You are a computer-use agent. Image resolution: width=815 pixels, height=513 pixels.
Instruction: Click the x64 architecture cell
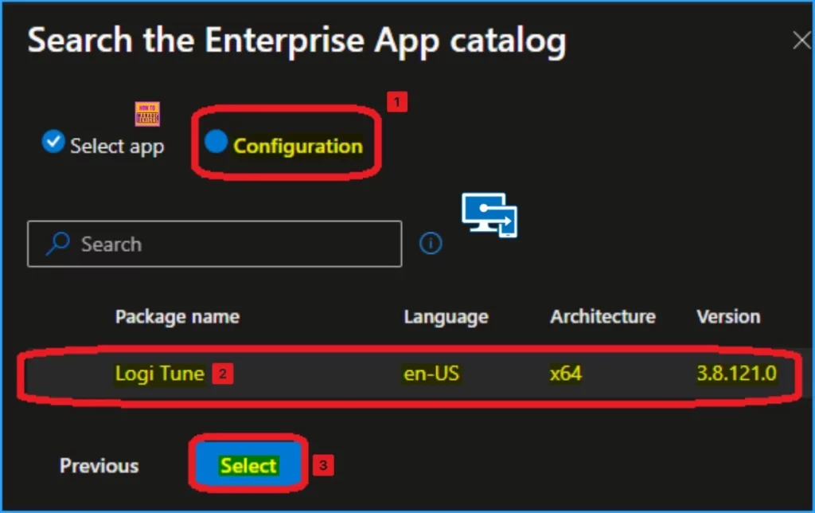(566, 373)
